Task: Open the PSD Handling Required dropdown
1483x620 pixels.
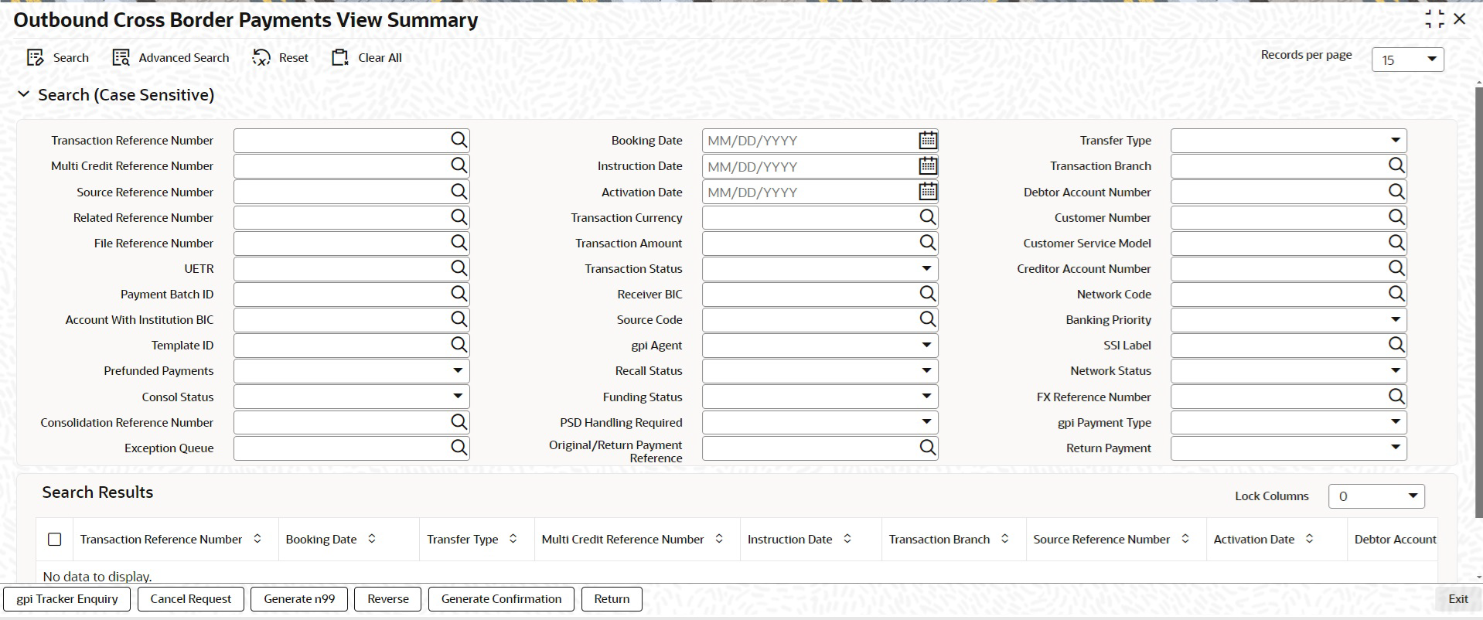Action: click(x=820, y=422)
